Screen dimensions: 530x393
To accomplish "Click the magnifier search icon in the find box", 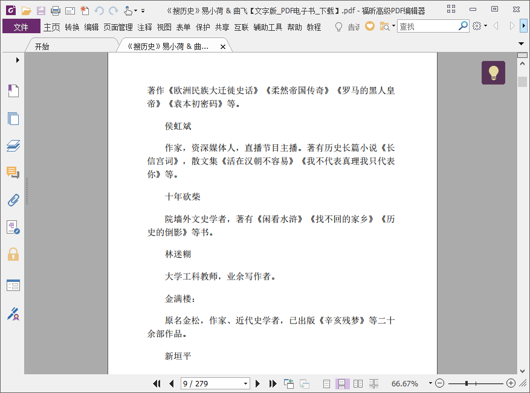I will click(463, 26).
